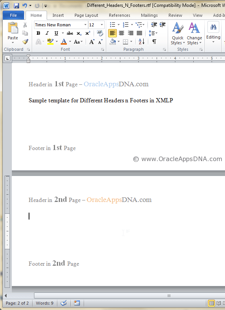Toggle Align Text Left
This screenshot has width=225, height=310.
tap(112, 33)
